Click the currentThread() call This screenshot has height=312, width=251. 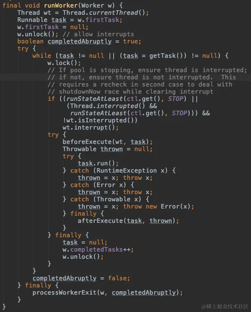coord(117,13)
